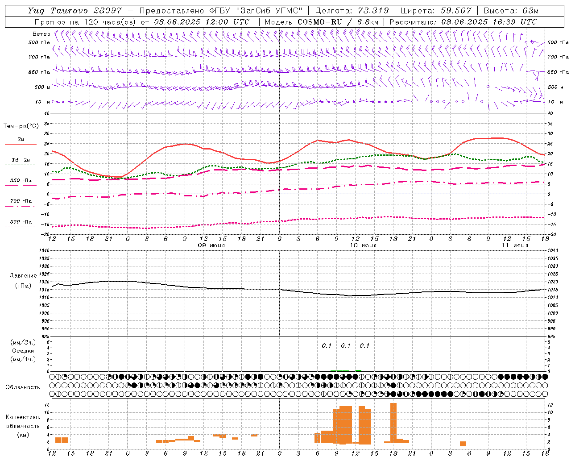Click the left-side 850 гПа wind level label
This screenshot has height=457, width=571.
tap(39, 72)
